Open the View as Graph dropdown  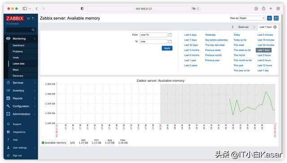[x=252, y=18]
